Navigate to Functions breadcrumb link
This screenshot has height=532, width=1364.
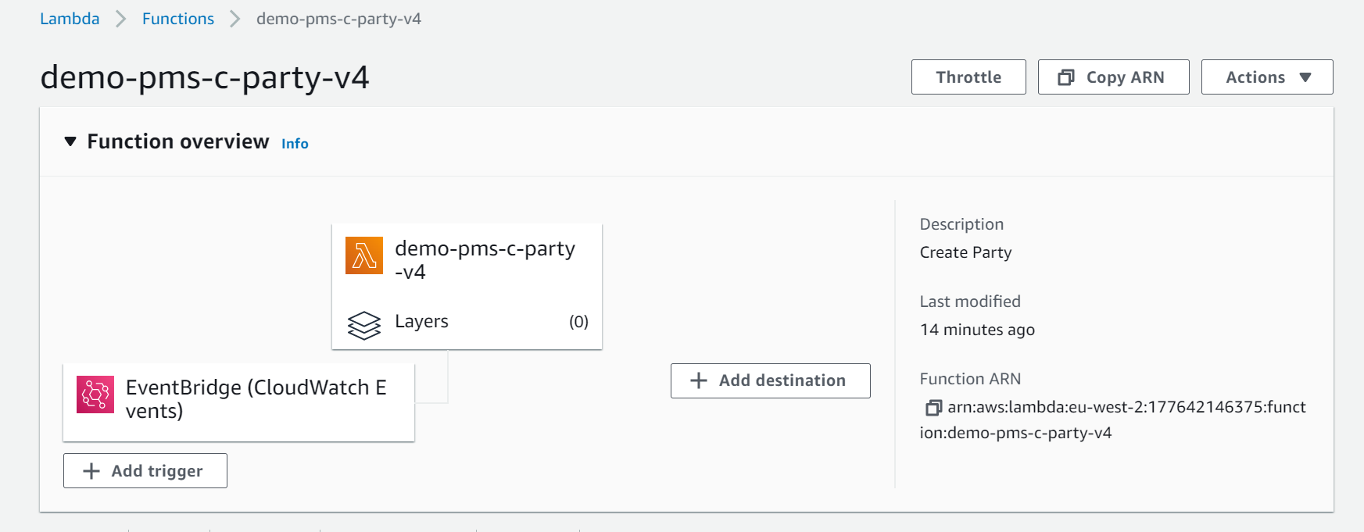(x=177, y=19)
